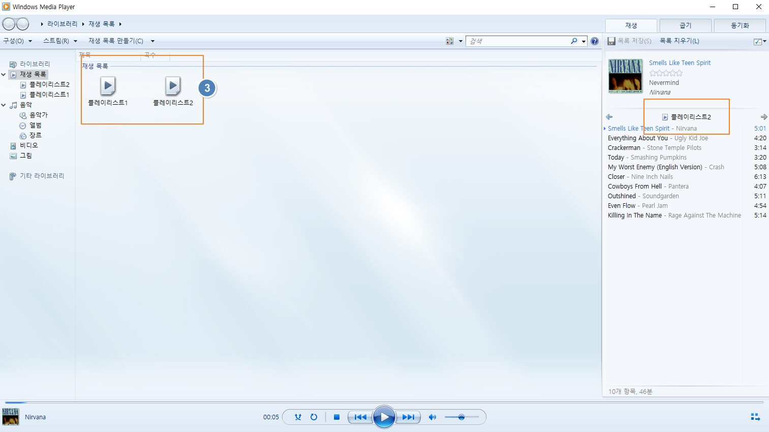Rate the song with the stars
The width and height of the screenshot is (769, 432).
coord(666,73)
